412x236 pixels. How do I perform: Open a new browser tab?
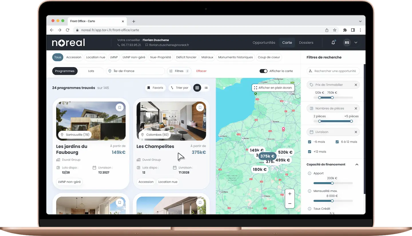click(134, 21)
